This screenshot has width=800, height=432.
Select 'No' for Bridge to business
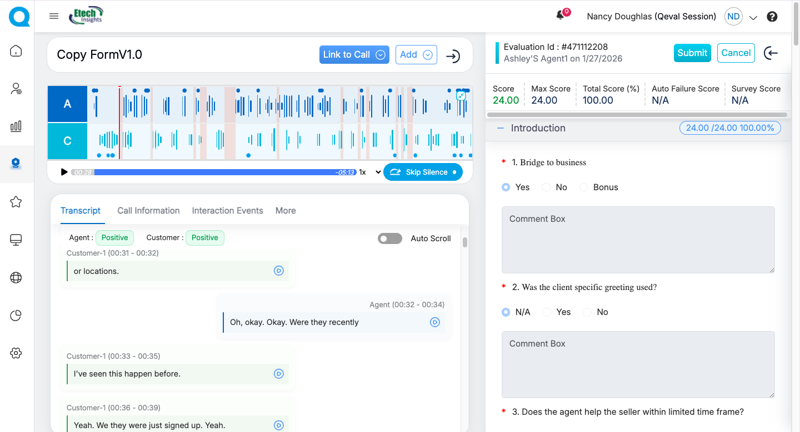tap(547, 187)
